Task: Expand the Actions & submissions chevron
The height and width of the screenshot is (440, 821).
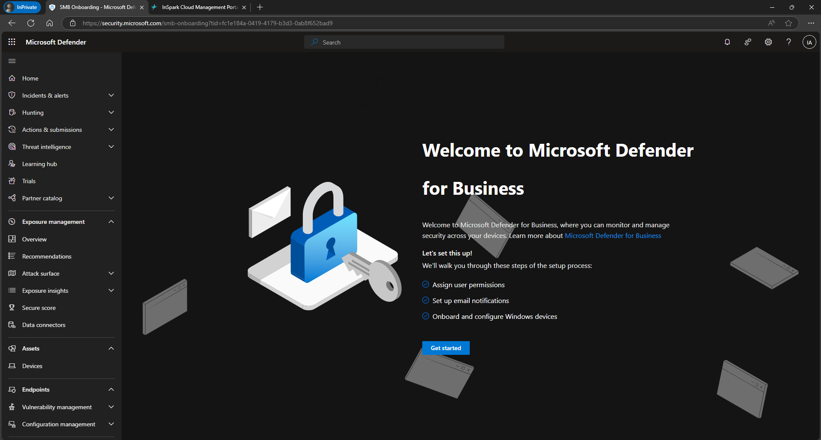Action: pos(111,129)
